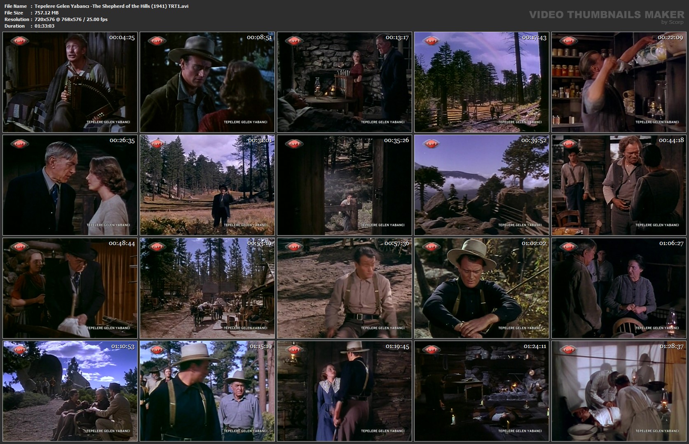Viewport: 689px width, 444px height.
Task: Select the 00:13:17 fireplace cabin thumbnail
Action: coord(344,82)
